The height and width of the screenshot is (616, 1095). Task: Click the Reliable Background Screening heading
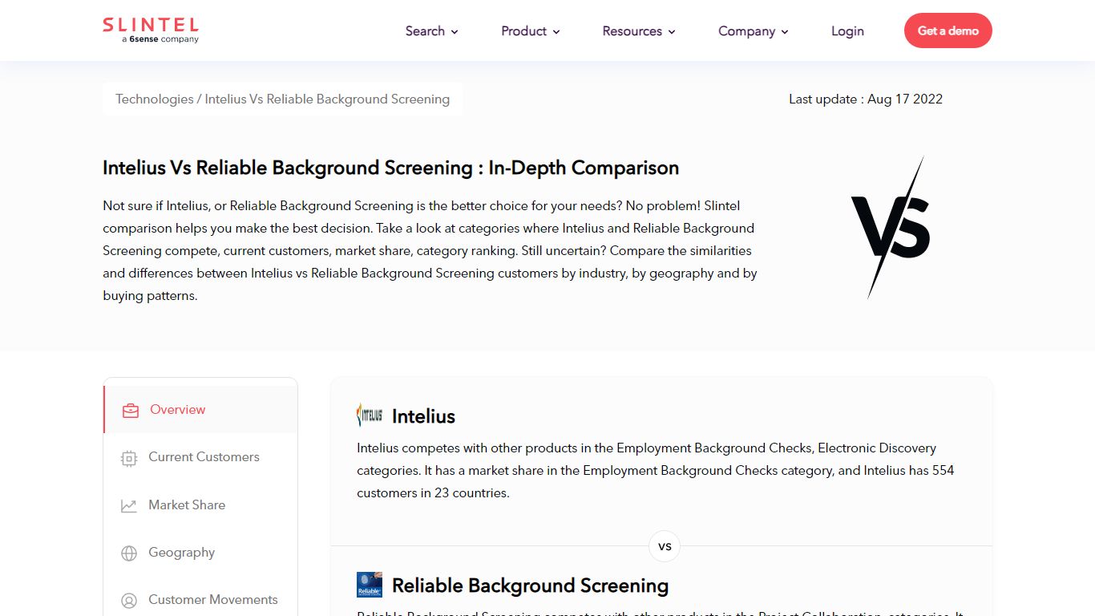coord(530,586)
